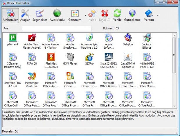Click the scroll up arrow of program list
180x136 pixels.
[x=174, y=35]
